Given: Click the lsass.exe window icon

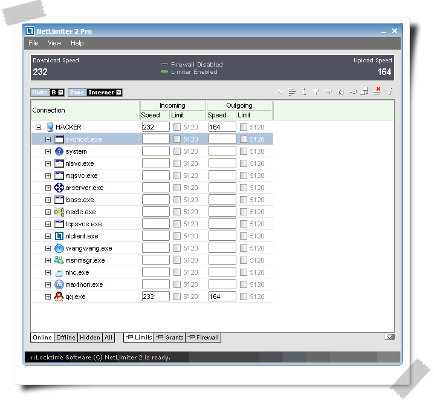Looking at the screenshot, I should 59,200.
